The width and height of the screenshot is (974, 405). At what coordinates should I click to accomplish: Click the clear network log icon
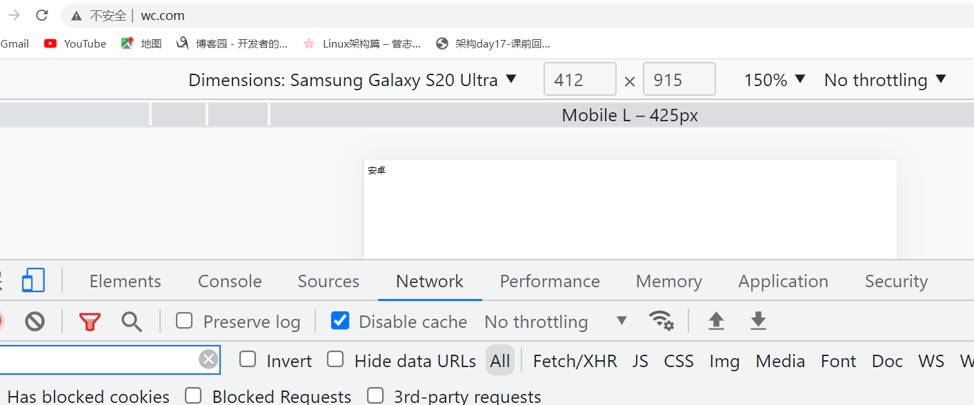click(34, 322)
